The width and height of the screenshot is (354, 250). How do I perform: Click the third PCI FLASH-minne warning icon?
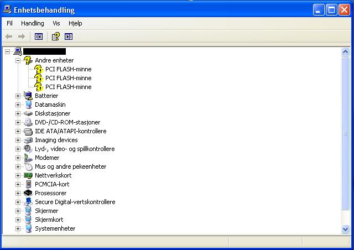pos(39,87)
